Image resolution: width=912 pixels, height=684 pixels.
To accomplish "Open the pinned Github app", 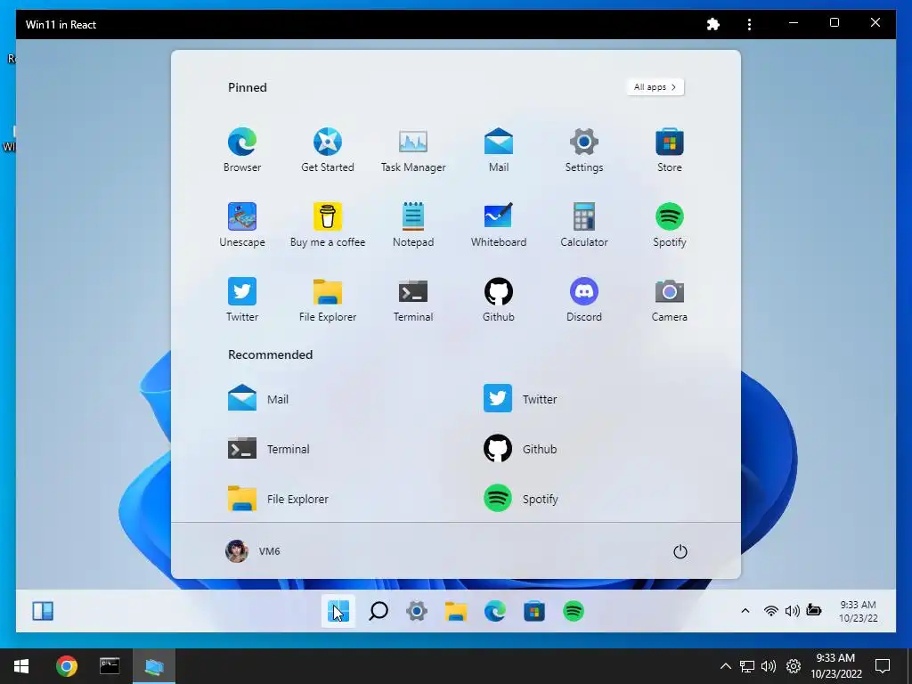I will click(x=499, y=299).
